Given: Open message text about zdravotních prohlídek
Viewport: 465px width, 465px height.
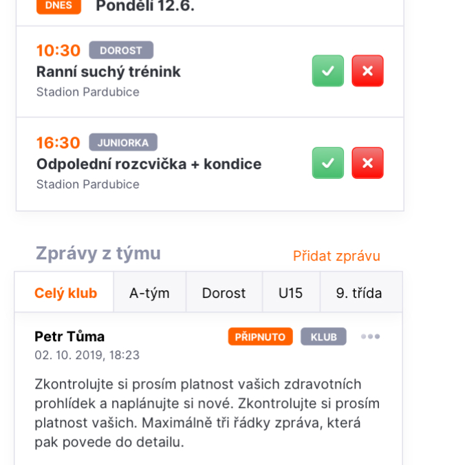Looking at the screenshot, I should click(207, 413).
